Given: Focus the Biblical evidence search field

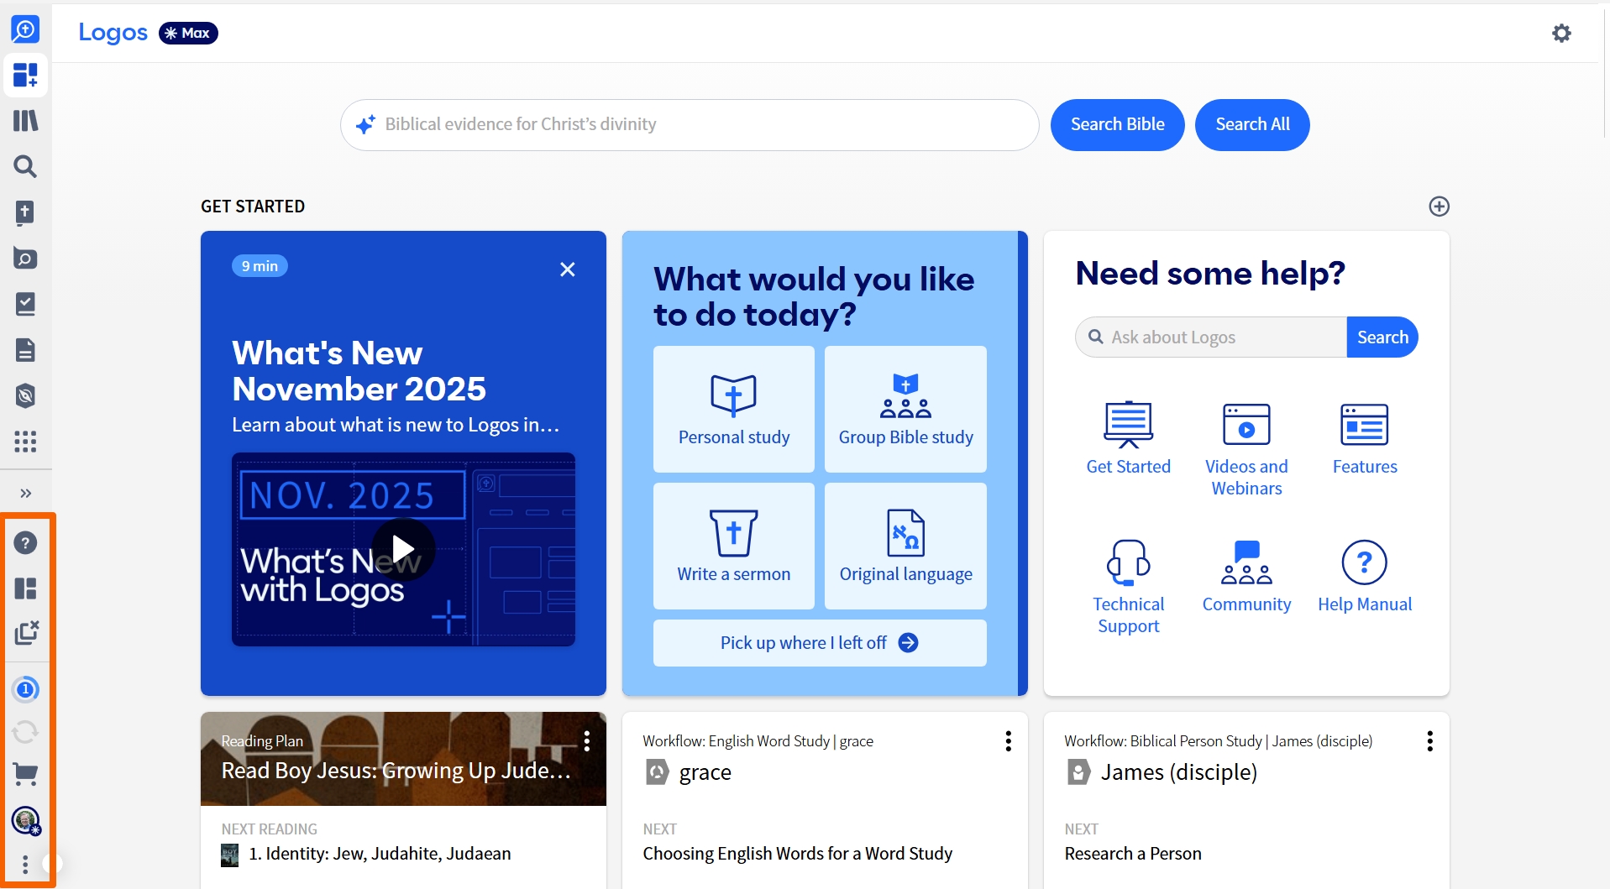Looking at the screenshot, I should point(690,125).
